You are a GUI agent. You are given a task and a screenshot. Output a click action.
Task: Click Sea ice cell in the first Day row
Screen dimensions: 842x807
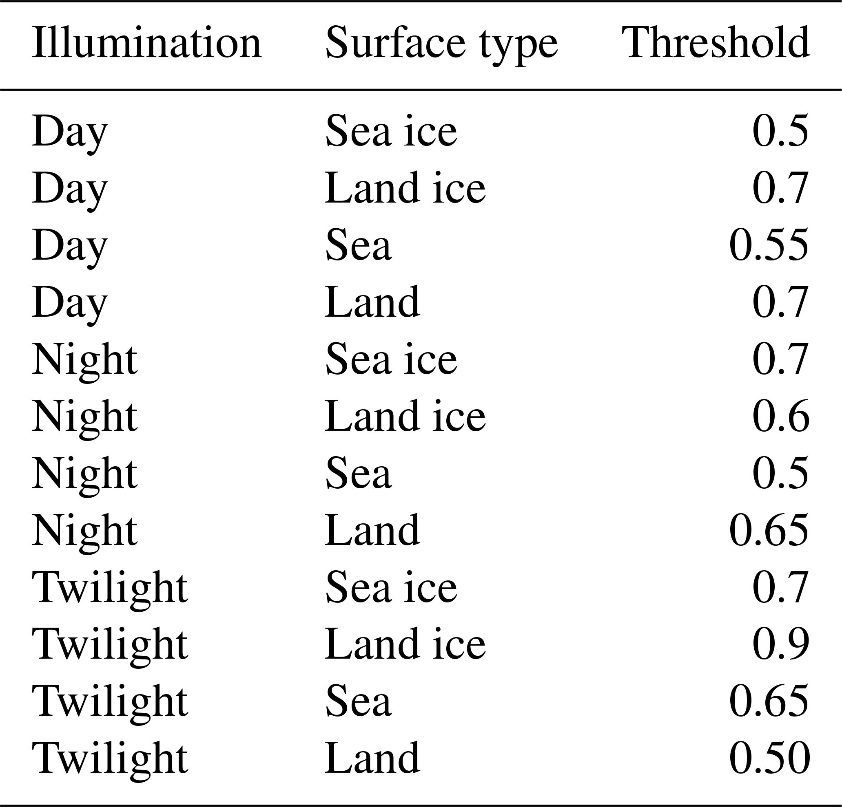(x=391, y=131)
